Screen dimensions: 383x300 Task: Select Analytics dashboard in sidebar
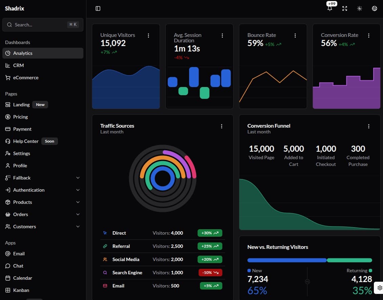click(43, 53)
